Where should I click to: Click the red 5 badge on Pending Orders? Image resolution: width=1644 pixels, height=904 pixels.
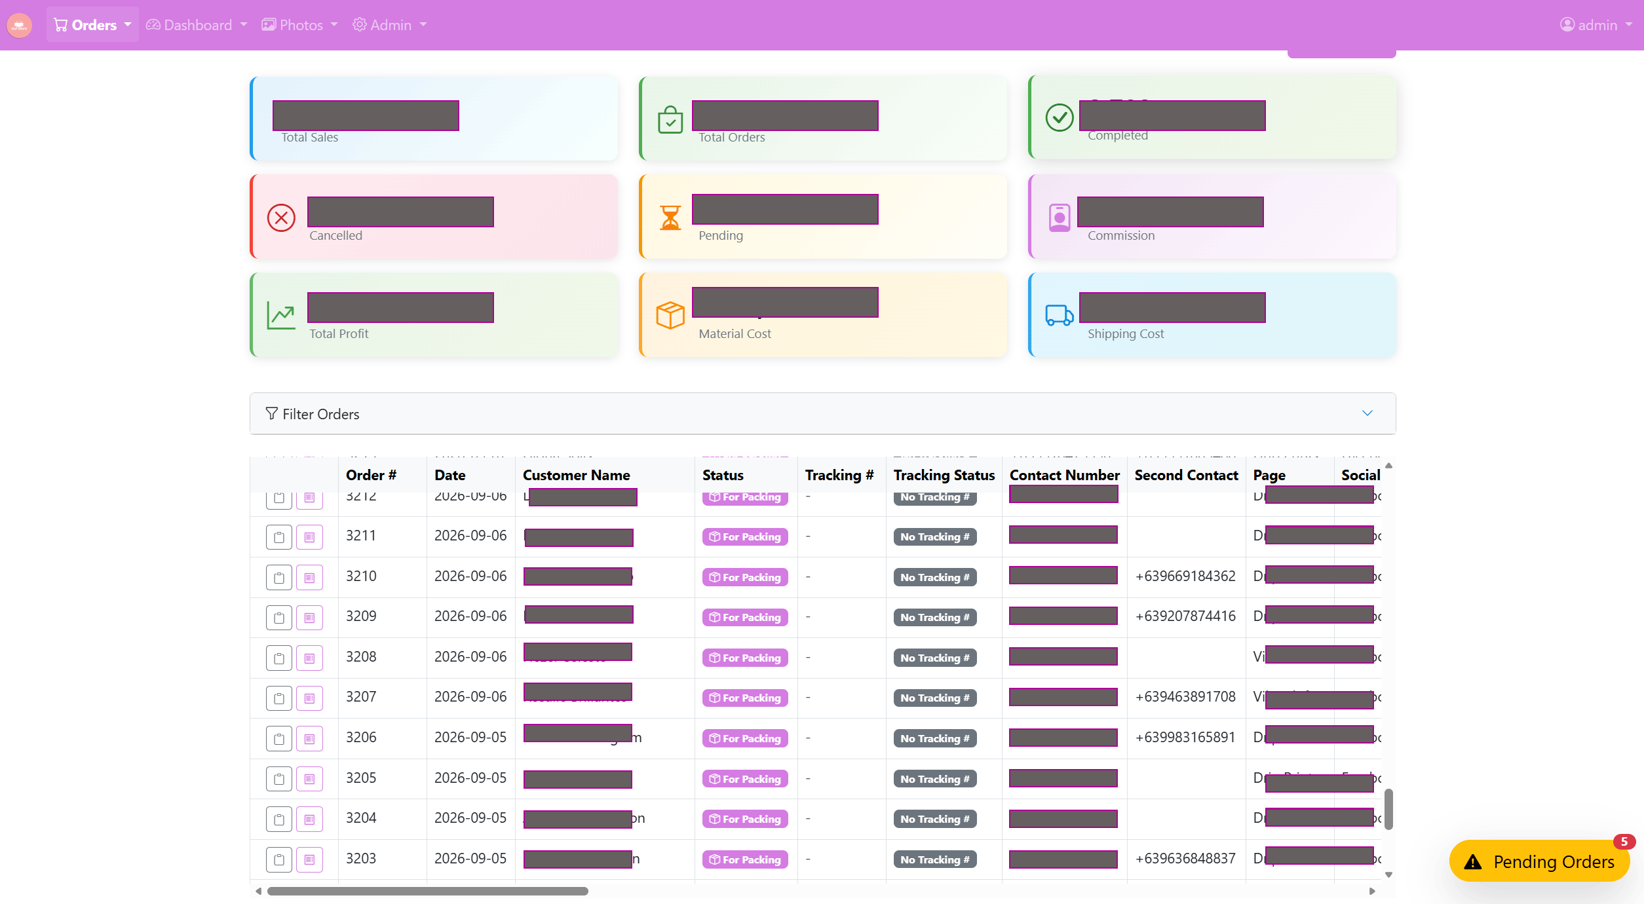tap(1624, 842)
